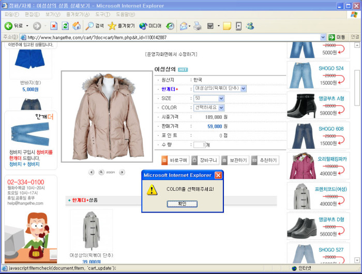Click the Print icon in the toolbar
The height and width of the screenshot is (274, 362).
pyautogui.click(x=197, y=26)
